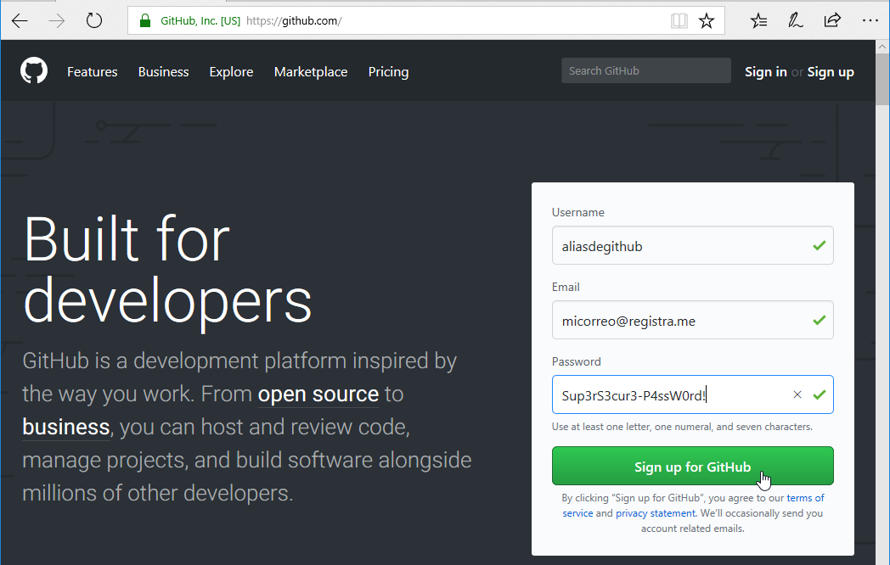Refresh the page with the reload icon
This screenshot has width=890, height=565.
coord(94,20)
